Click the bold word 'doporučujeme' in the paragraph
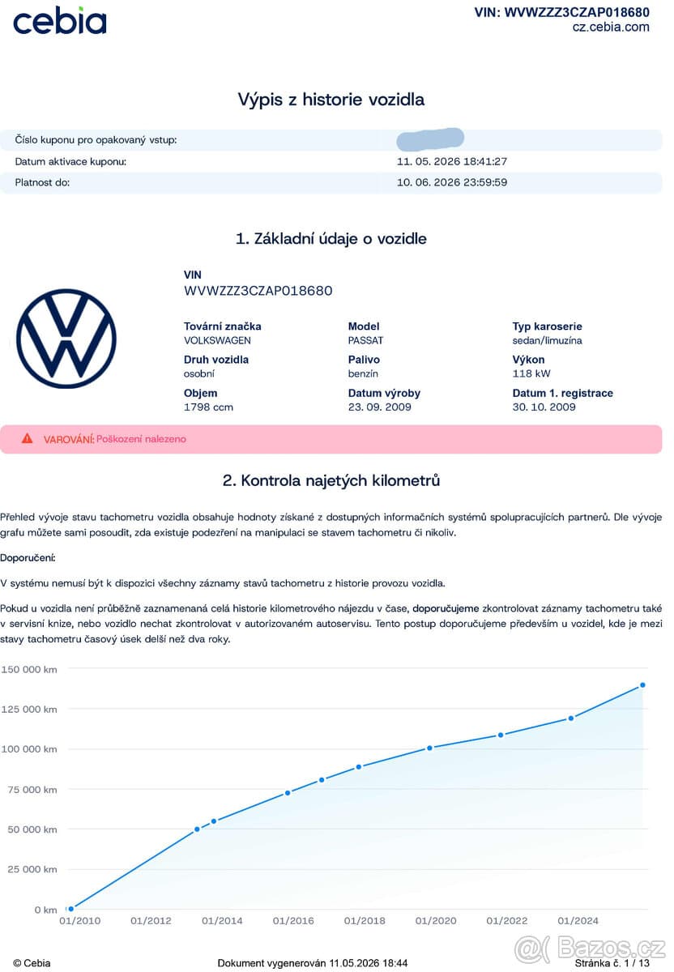The image size is (674, 972). coord(446,607)
